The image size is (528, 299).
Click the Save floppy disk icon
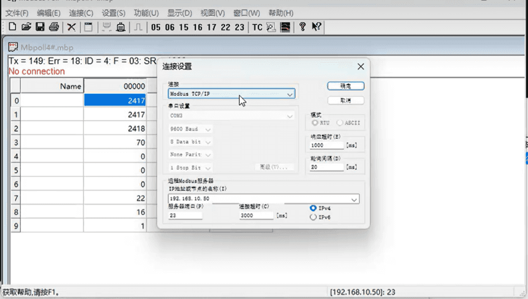pos(40,27)
